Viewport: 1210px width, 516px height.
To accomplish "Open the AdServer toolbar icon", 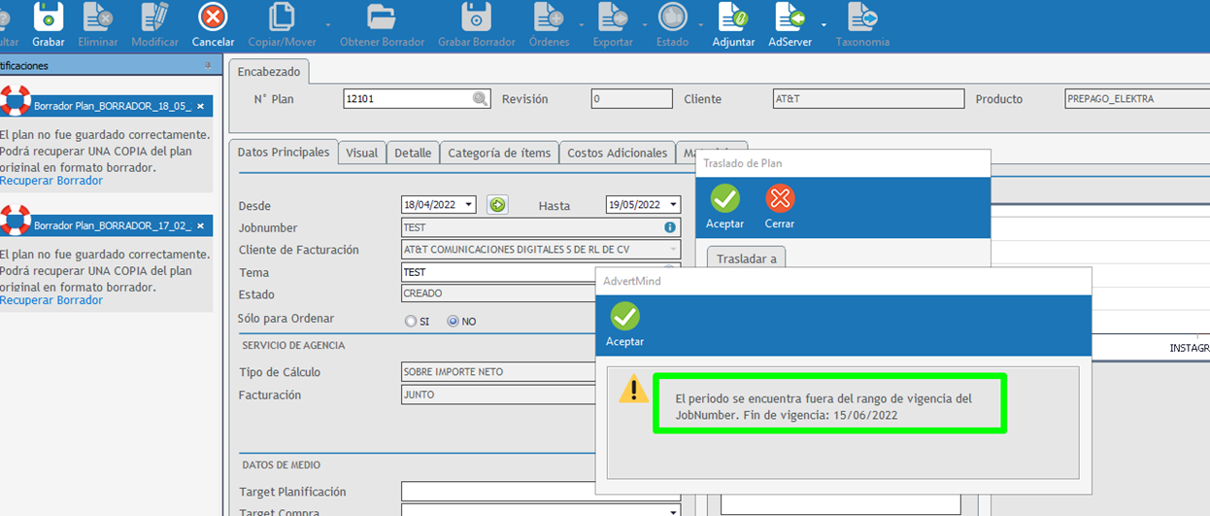I will [790, 17].
